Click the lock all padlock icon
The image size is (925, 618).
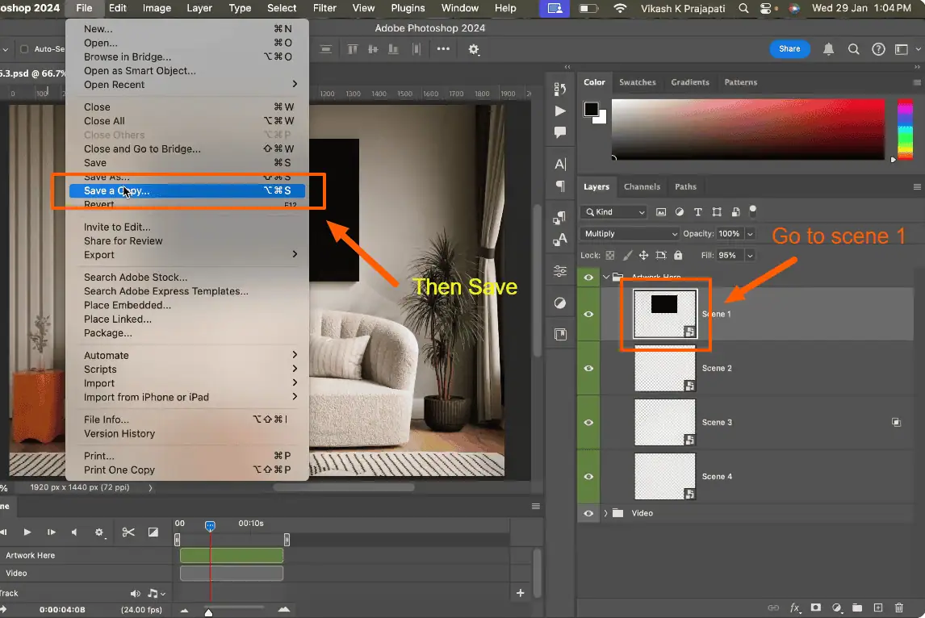(x=678, y=256)
